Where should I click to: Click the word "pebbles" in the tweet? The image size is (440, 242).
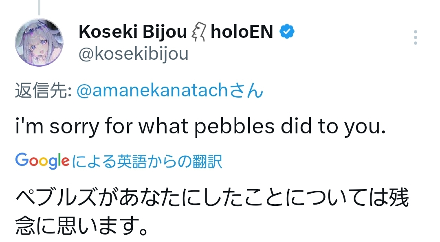(234, 127)
